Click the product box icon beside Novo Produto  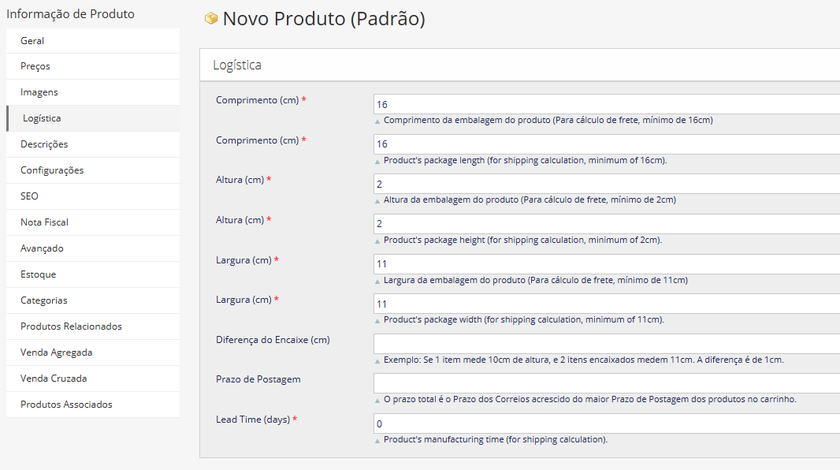click(x=210, y=19)
